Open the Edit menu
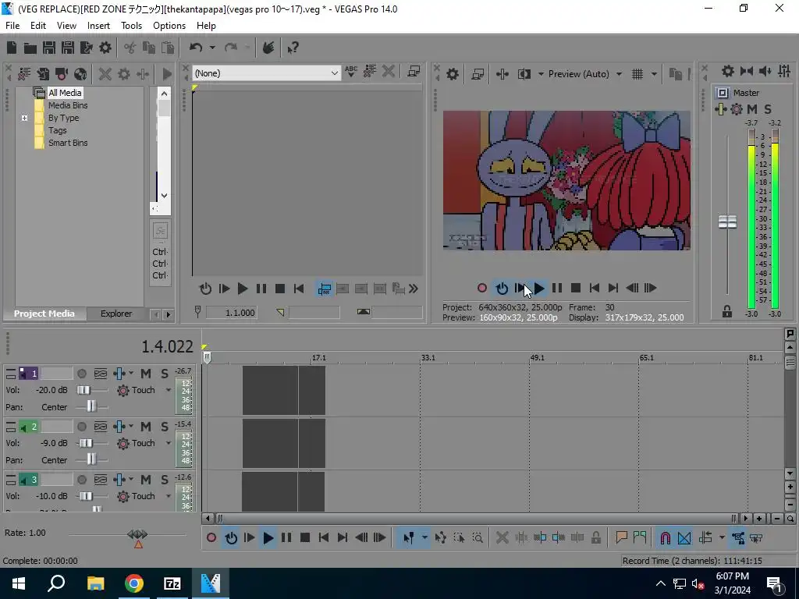799x599 pixels. 38,26
